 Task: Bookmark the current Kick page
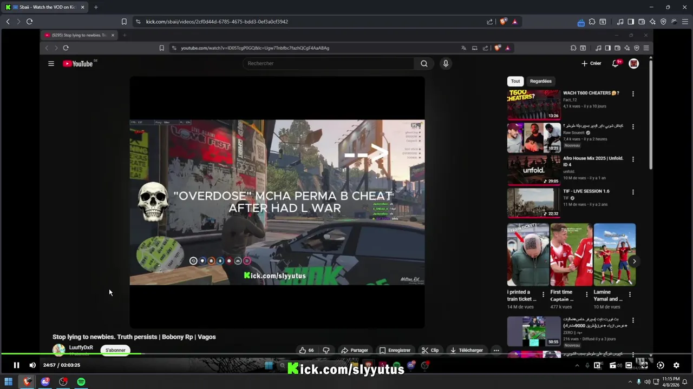click(x=124, y=22)
